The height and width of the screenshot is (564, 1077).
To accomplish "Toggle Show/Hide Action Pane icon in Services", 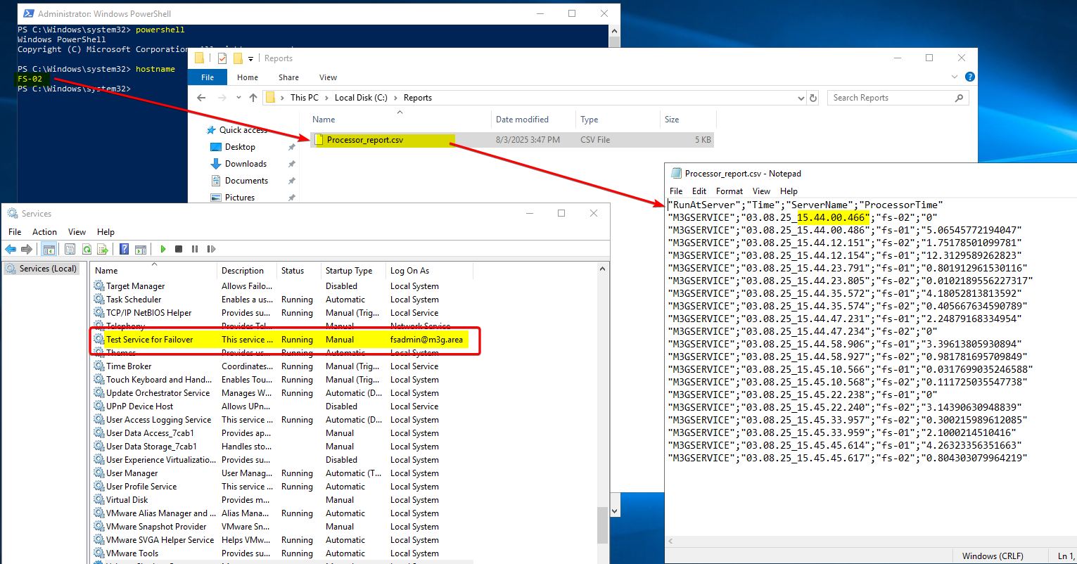I will point(140,249).
